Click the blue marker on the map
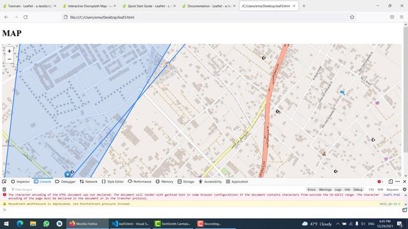Screen dimensions: 408x229 (x=68, y=174)
